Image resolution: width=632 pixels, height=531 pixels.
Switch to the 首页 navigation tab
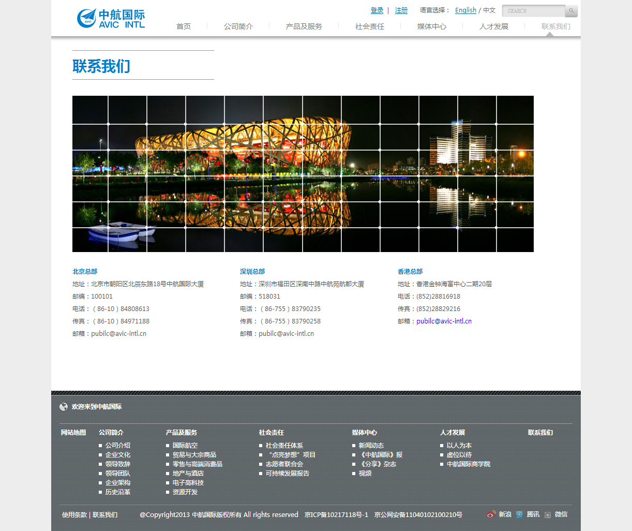pos(183,26)
